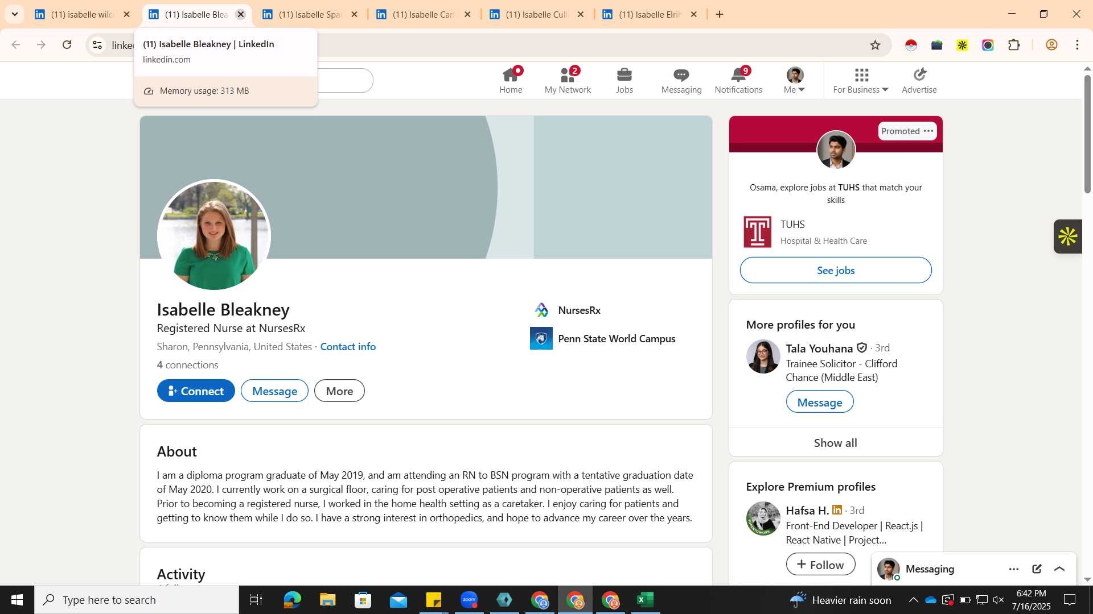Expand the For Business menu
Image resolution: width=1093 pixels, height=614 pixels.
click(861, 80)
